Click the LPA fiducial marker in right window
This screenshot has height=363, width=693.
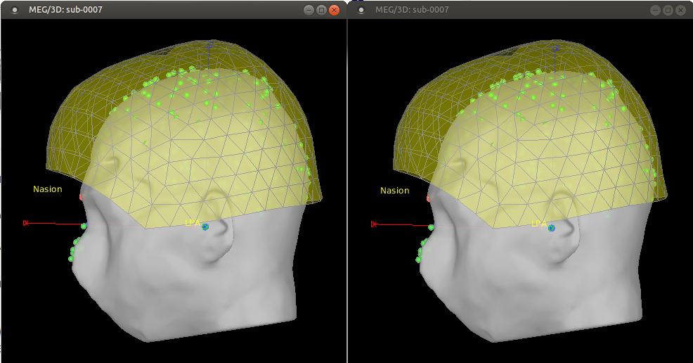pyautogui.click(x=552, y=228)
